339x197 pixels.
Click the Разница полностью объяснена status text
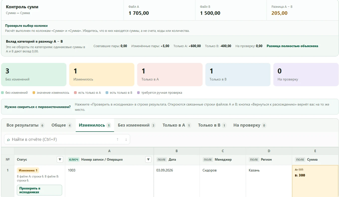(x=292, y=46)
